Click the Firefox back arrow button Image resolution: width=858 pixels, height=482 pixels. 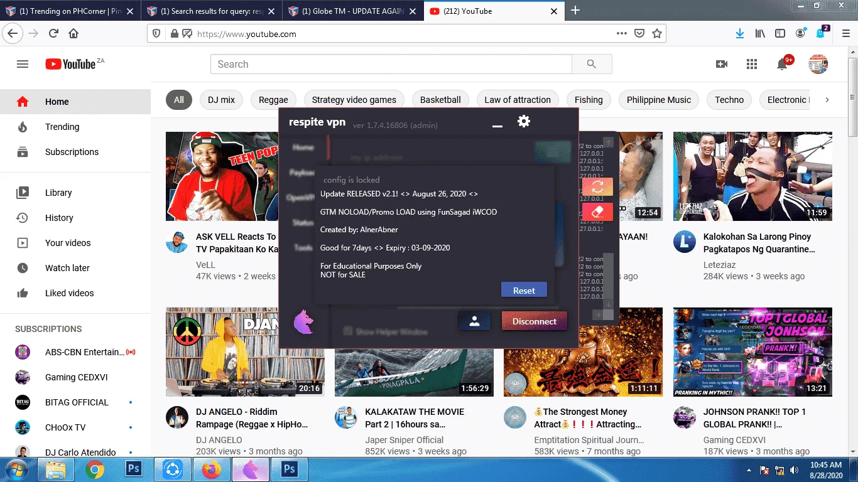[14, 34]
